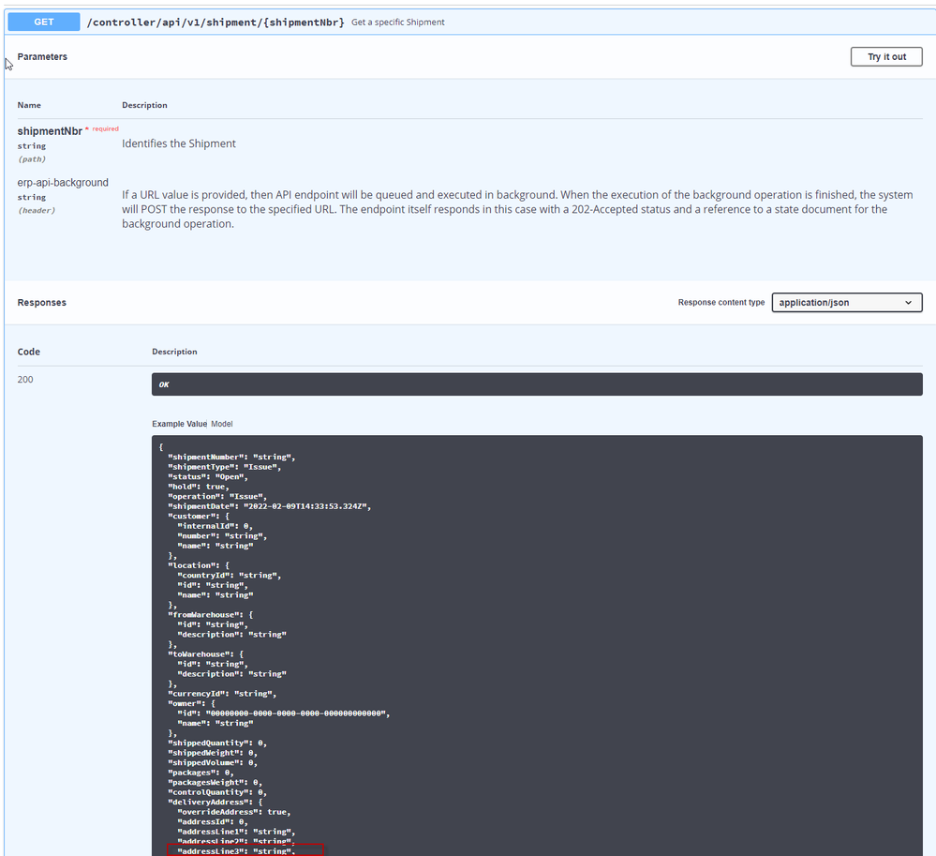Click the "customer" object key line
Screen dimensions: 936x856
199,516
